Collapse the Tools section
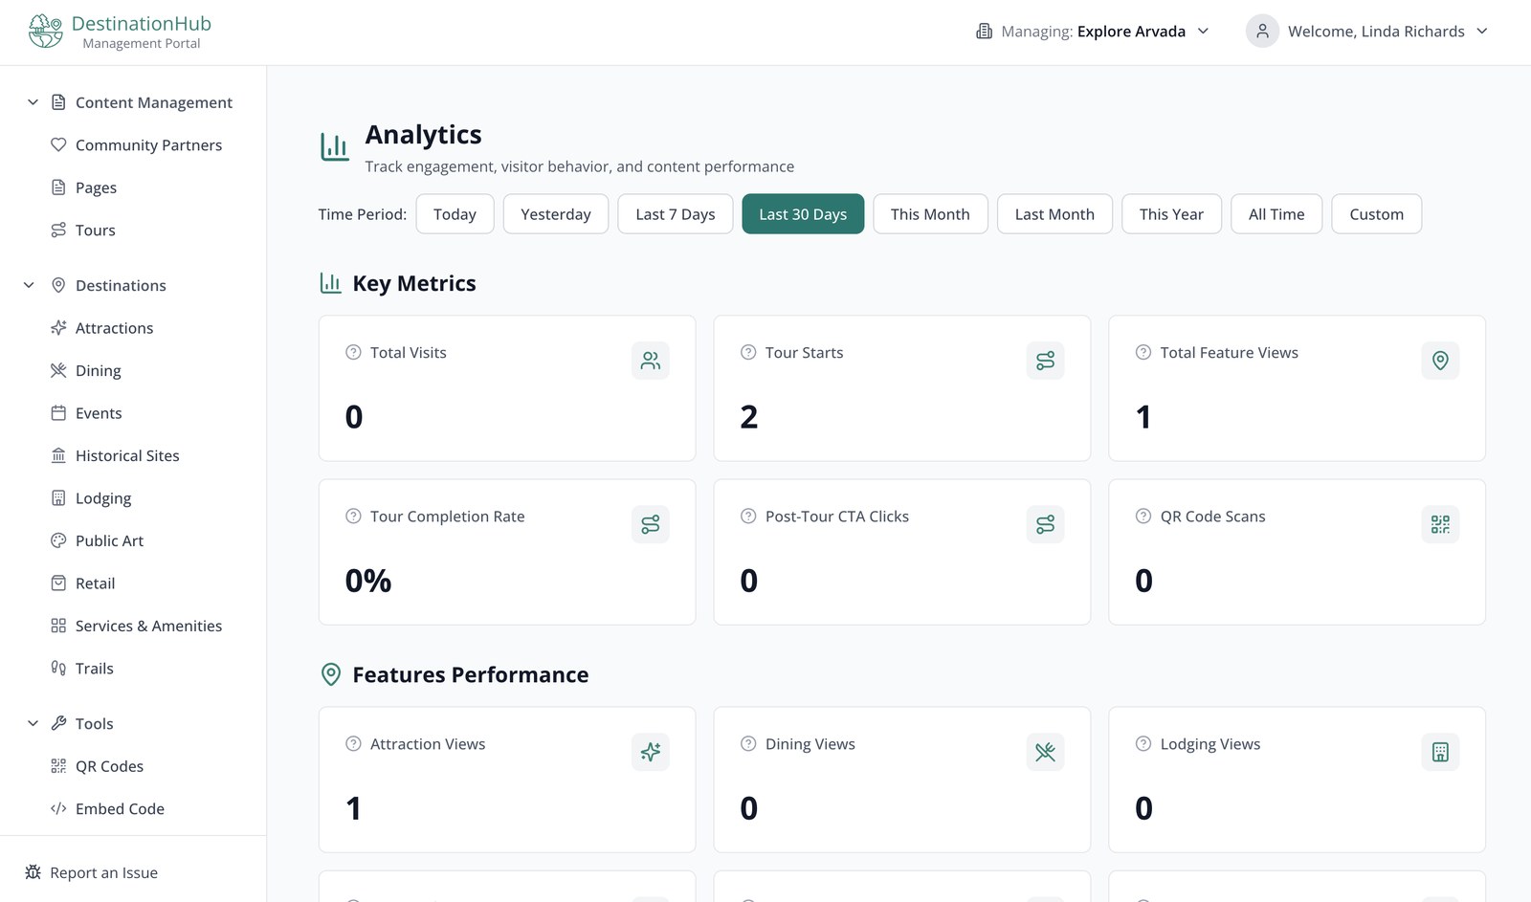The width and height of the screenshot is (1531, 902). [x=33, y=723]
